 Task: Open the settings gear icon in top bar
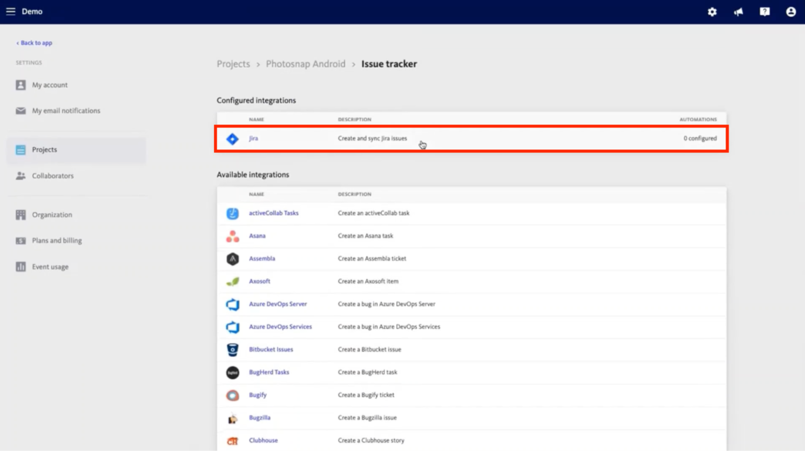(712, 12)
